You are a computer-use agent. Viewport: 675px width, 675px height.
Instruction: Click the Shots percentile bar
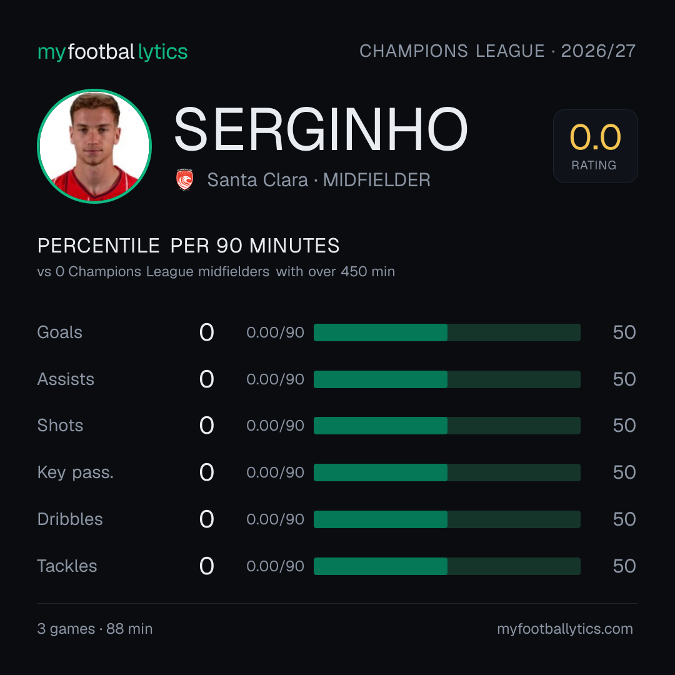click(447, 426)
